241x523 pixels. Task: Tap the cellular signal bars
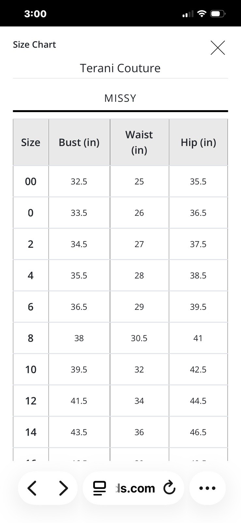(188, 14)
